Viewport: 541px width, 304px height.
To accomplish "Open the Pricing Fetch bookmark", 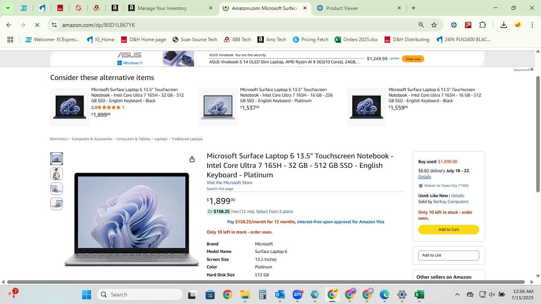I will point(311,40).
